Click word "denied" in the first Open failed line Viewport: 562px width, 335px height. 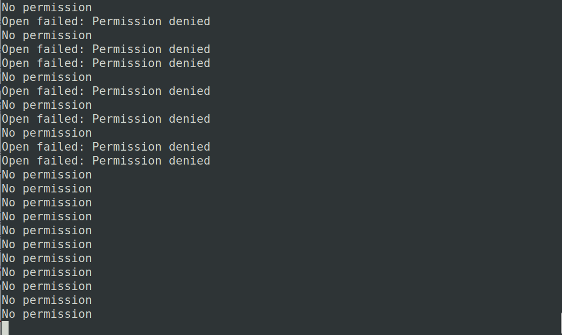tap(189, 21)
